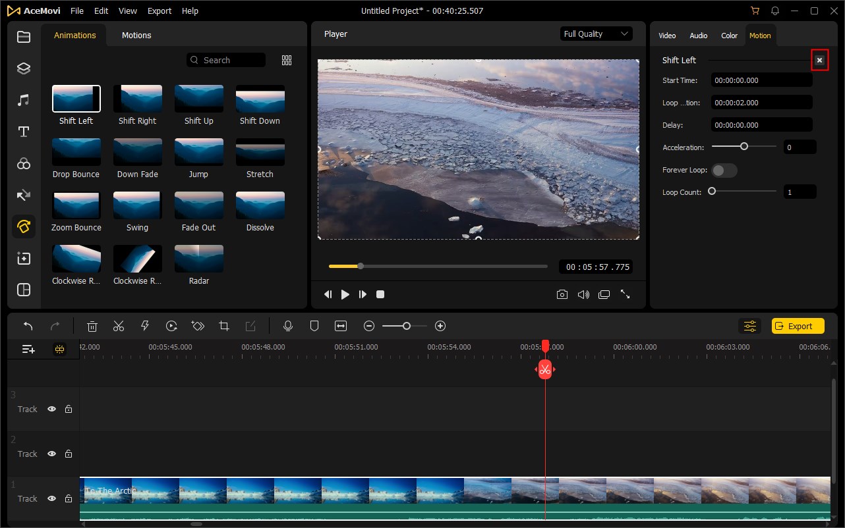Add a marker with the shield icon
The width and height of the screenshot is (845, 528).
click(314, 326)
